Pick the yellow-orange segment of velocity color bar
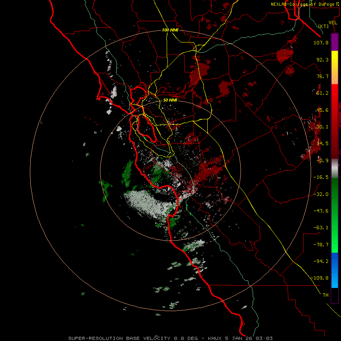This screenshot has height=341, width=341. [x=335, y=67]
